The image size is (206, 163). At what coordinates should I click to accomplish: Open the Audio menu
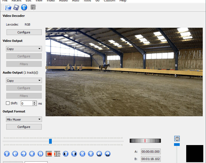point(63,1)
